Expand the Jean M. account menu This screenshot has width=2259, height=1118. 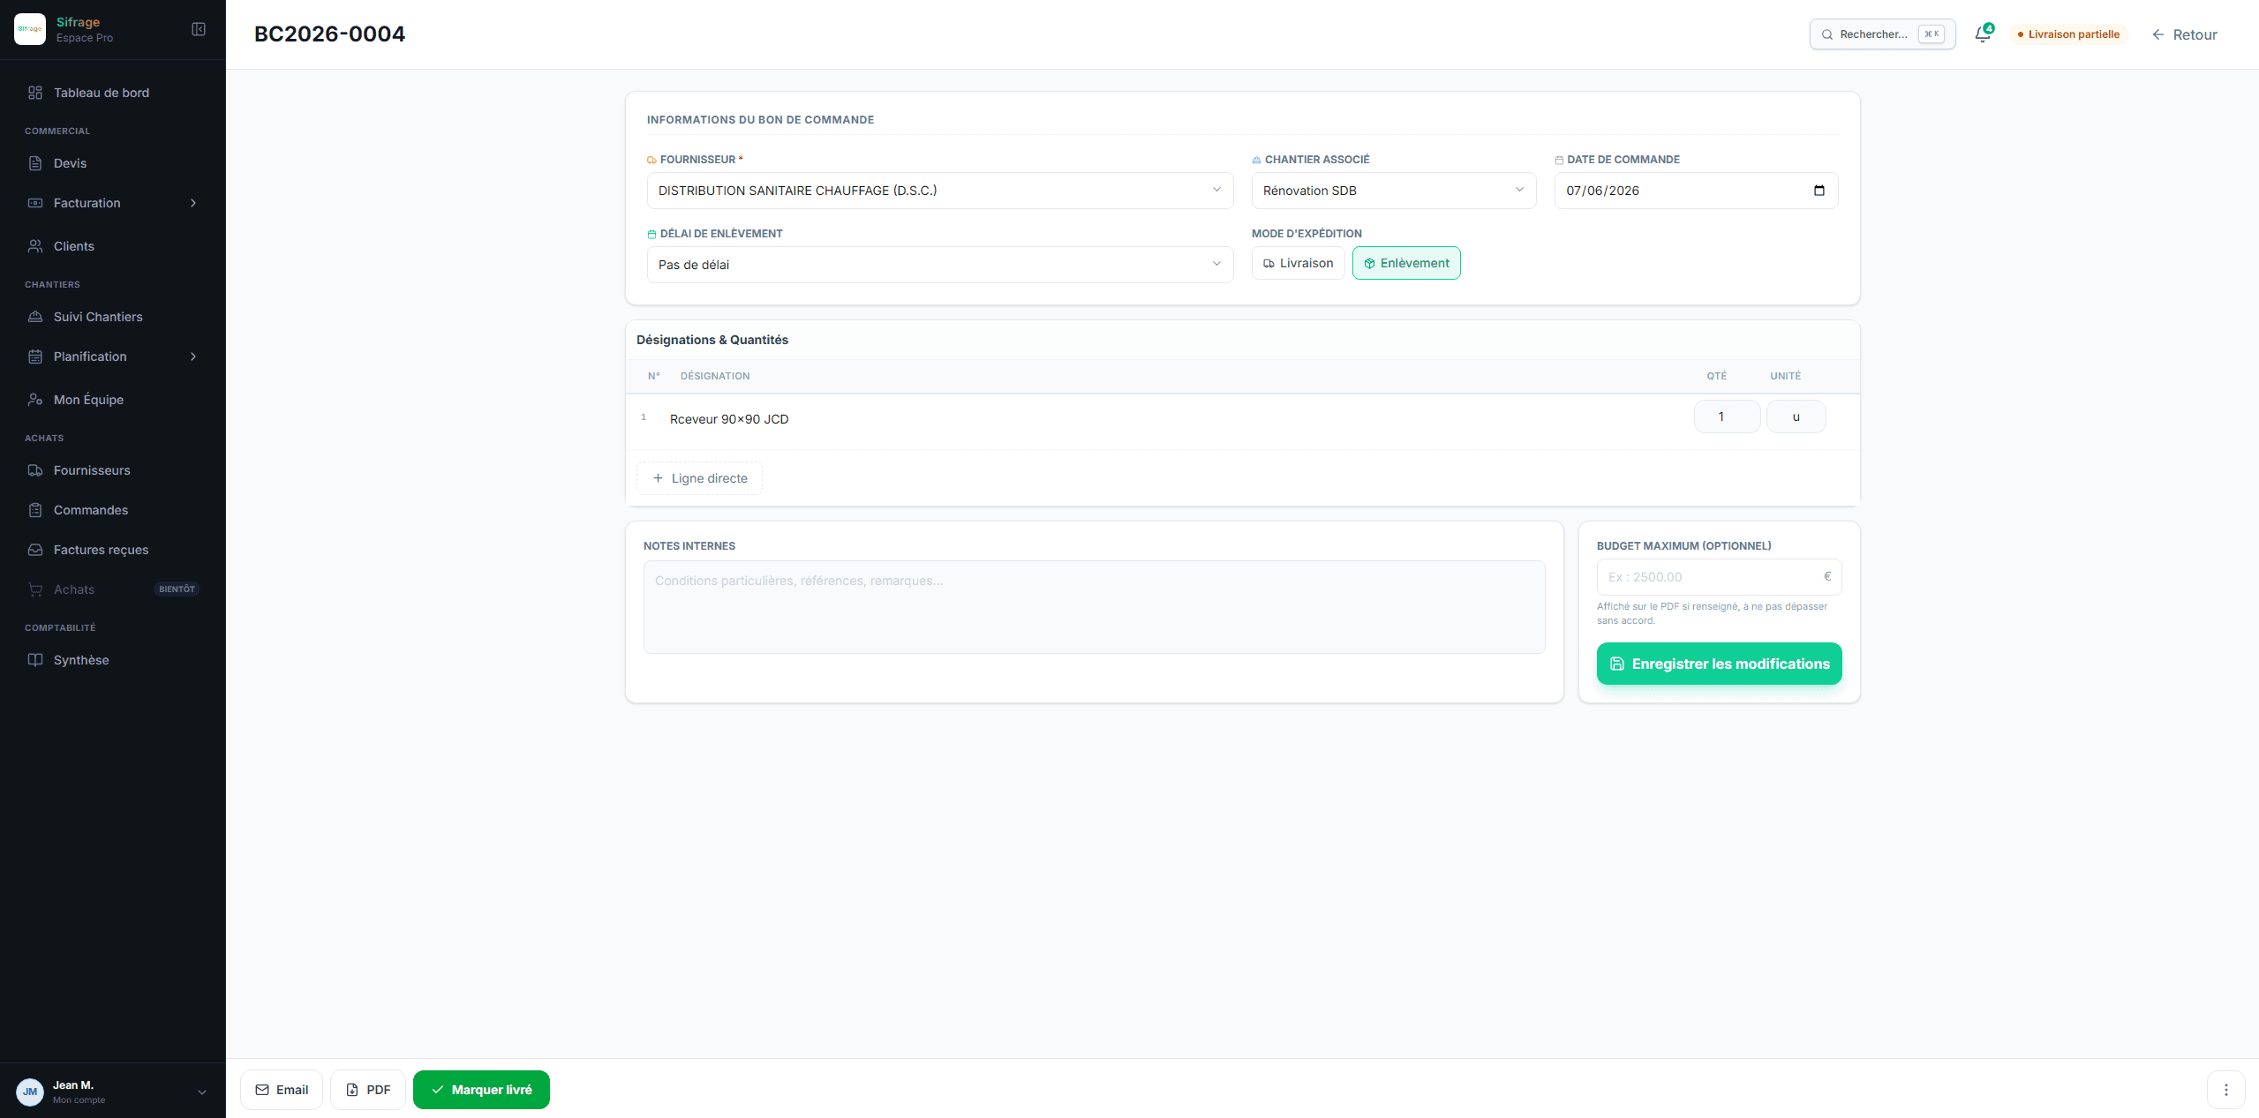[202, 1092]
